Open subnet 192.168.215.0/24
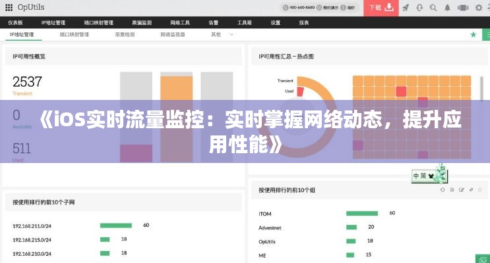 (32, 240)
